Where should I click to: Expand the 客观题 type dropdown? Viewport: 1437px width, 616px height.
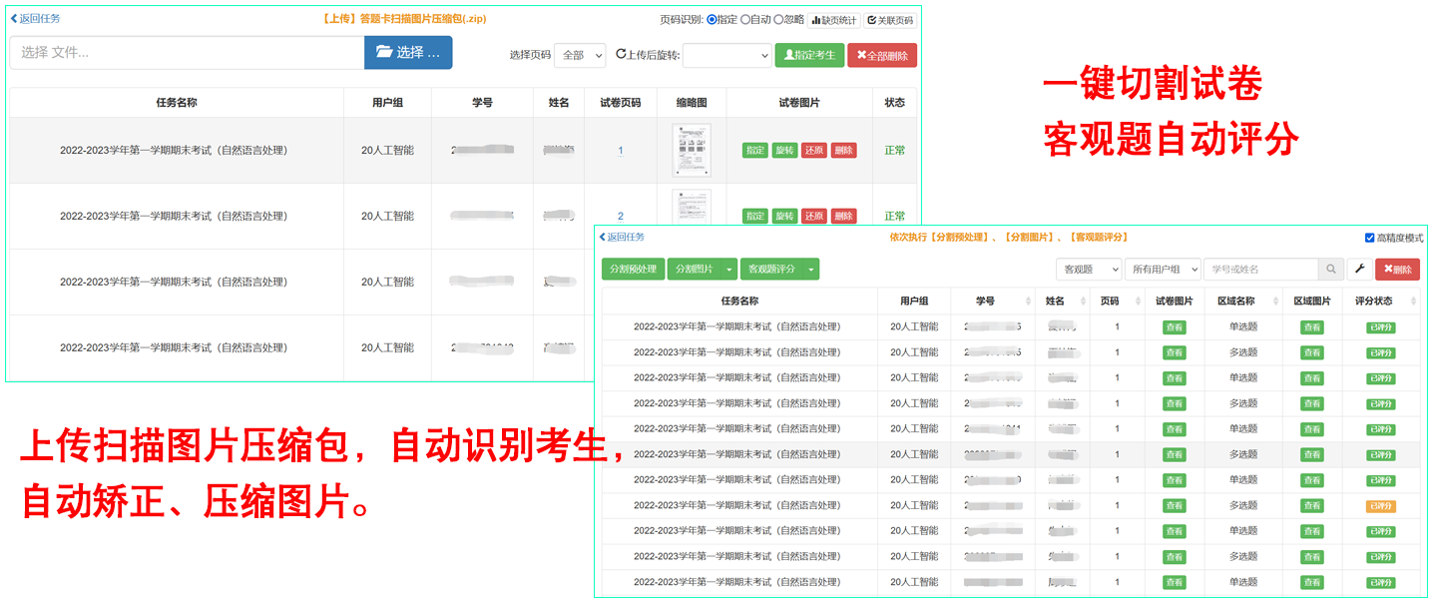tap(1089, 270)
